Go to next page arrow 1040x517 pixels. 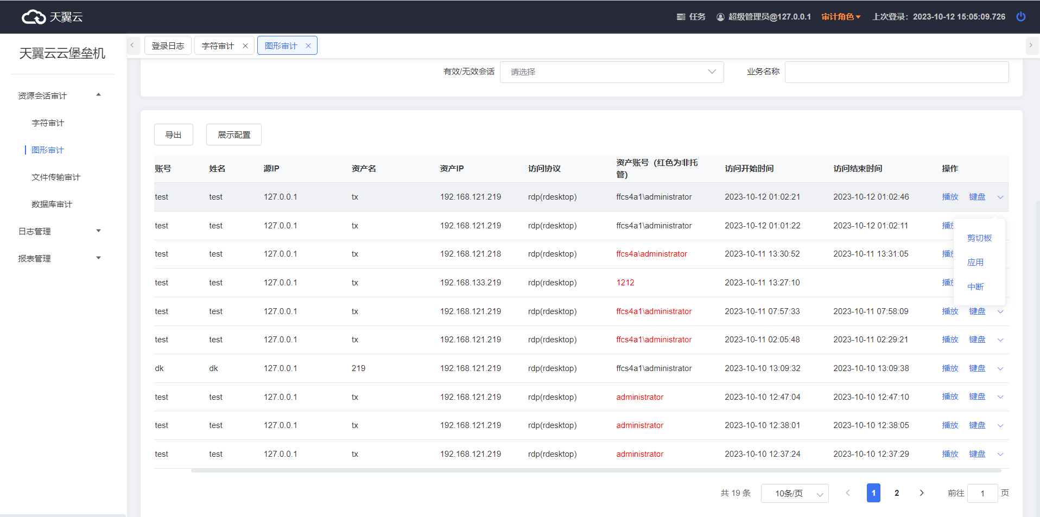(921, 493)
